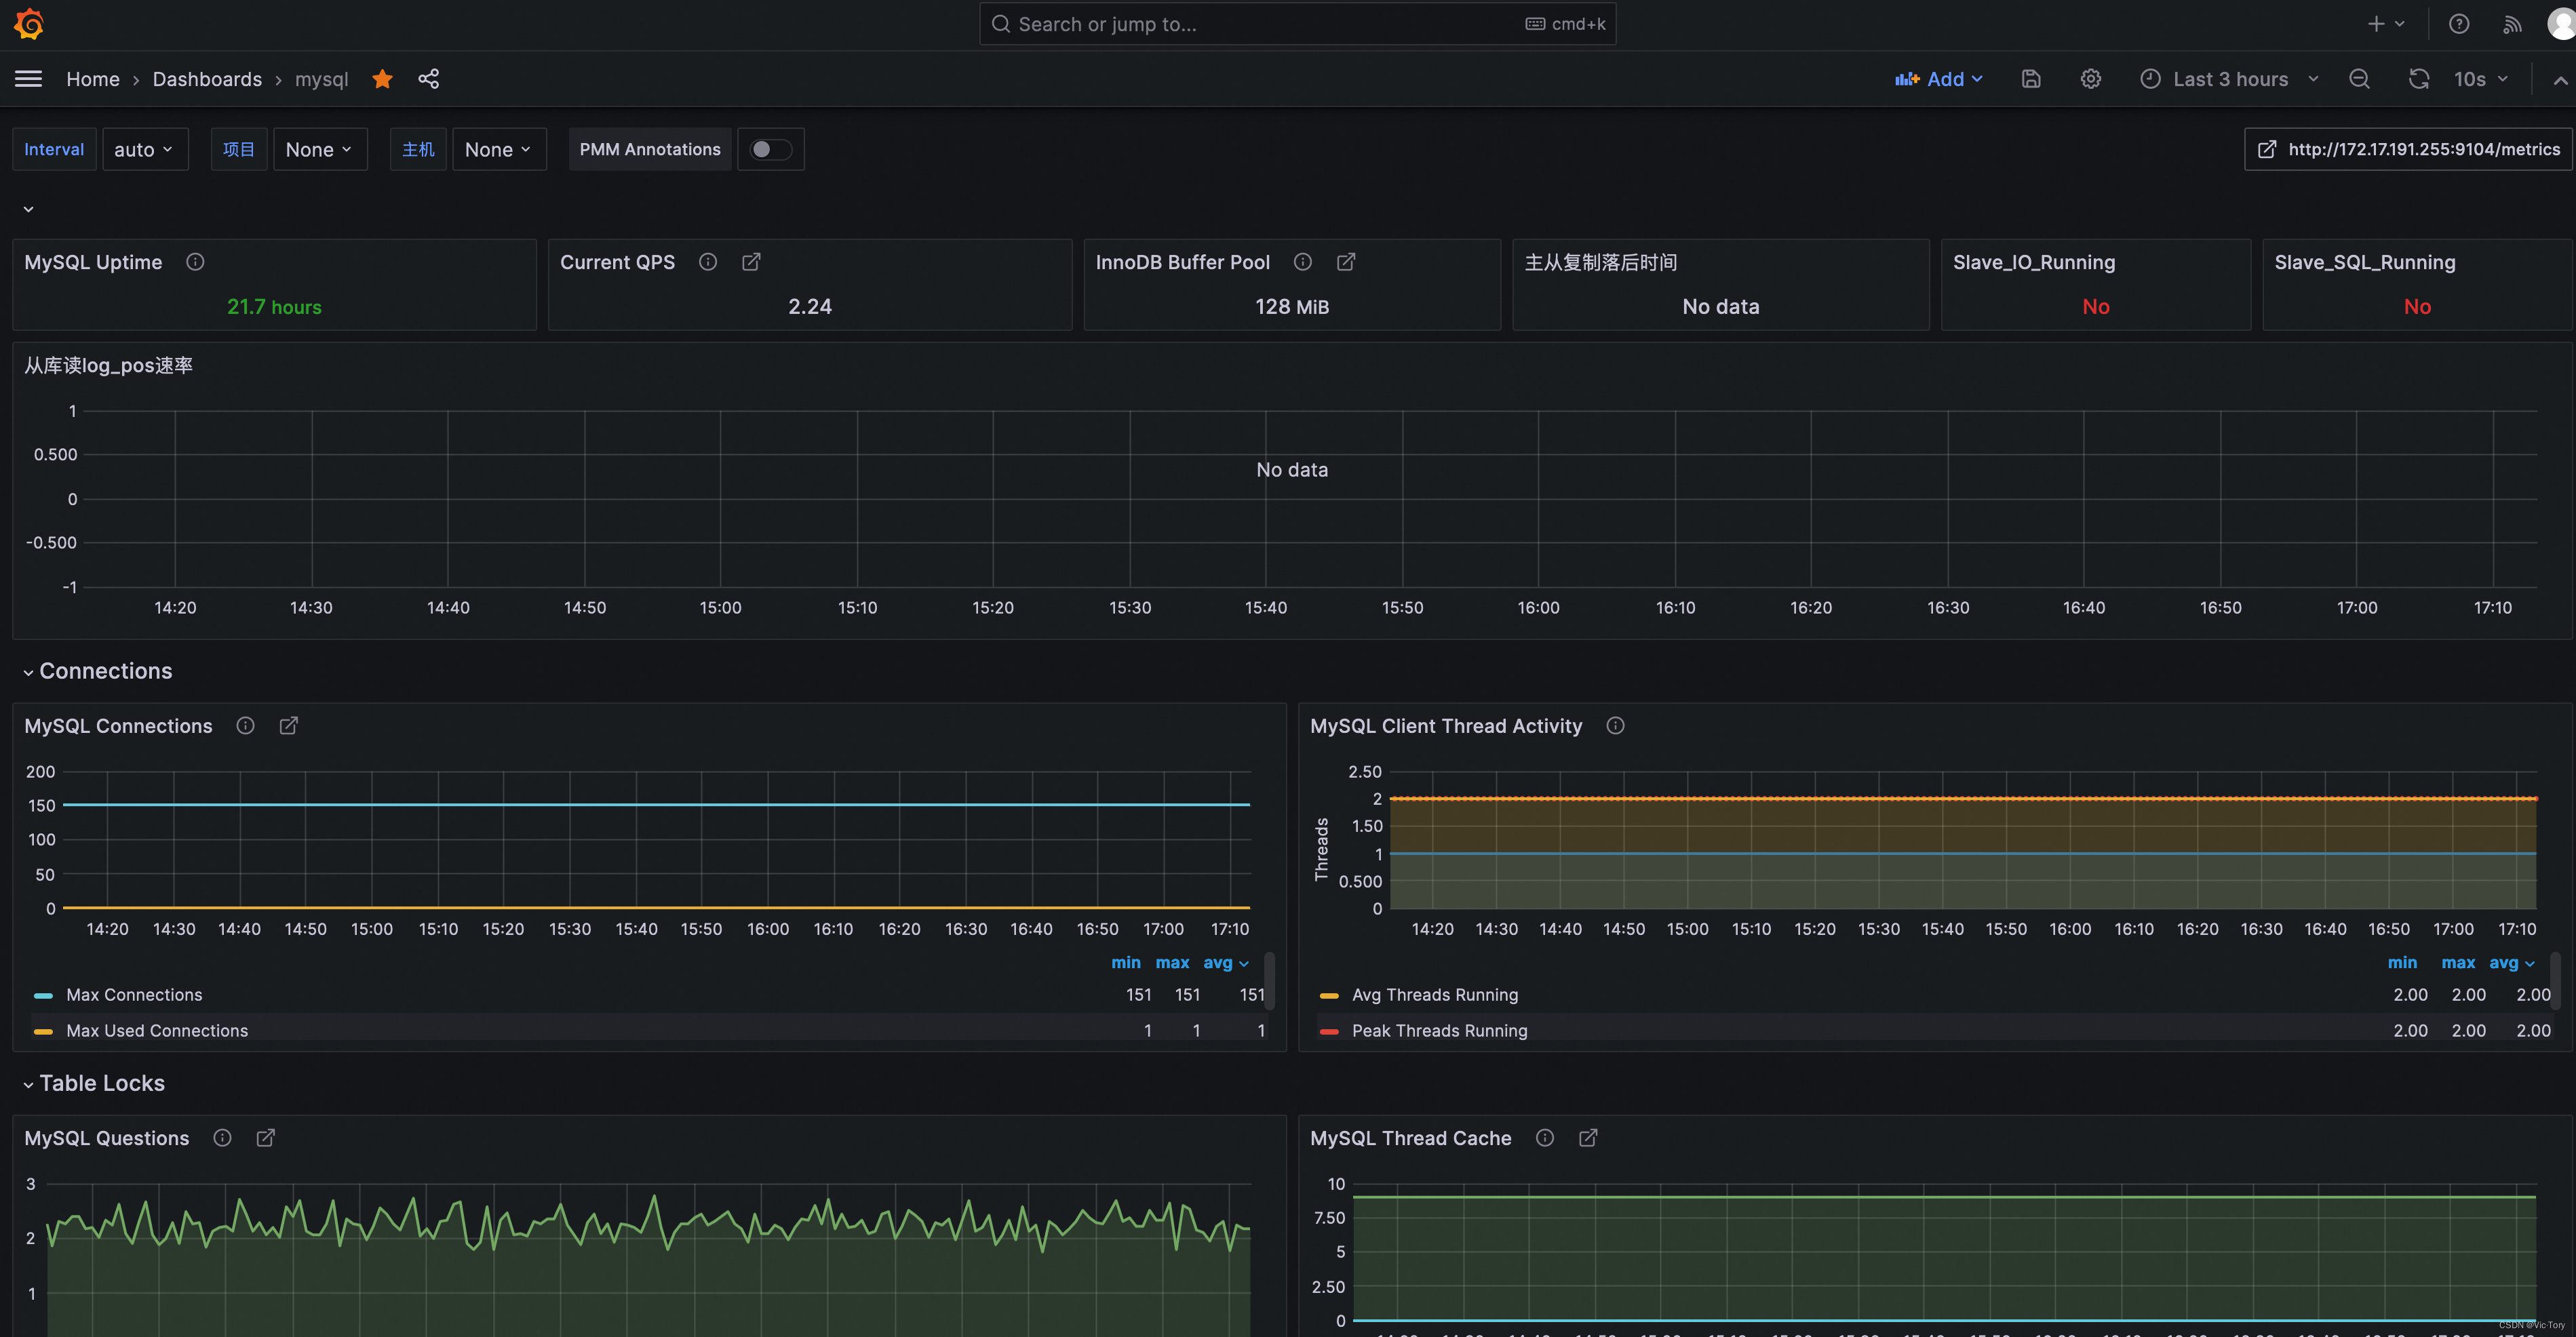Image resolution: width=2576 pixels, height=1337 pixels.
Task: Click the Peak Threads Running red swatch
Action: coord(1329,1031)
